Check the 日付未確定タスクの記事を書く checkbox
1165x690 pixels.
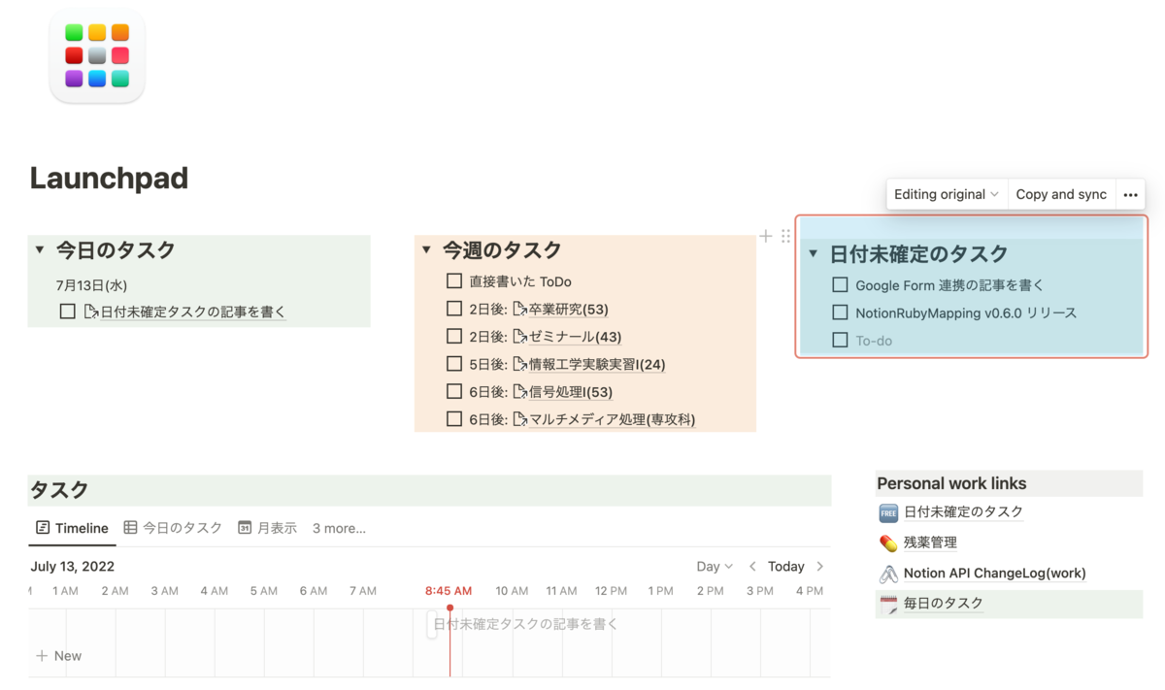click(x=67, y=312)
